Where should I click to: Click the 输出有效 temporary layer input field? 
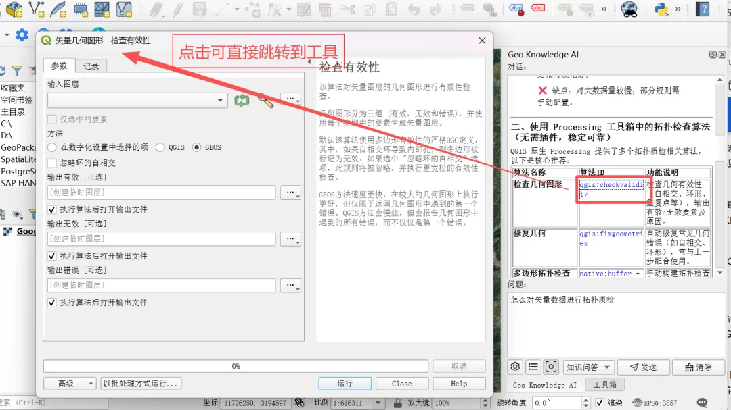161,193
